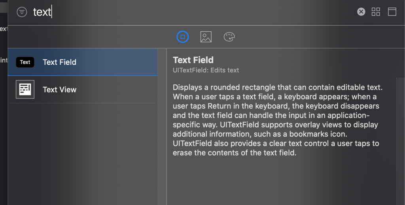Clear the search text with the X button
Image resolution: width=405 pixels, height=205 pixels.
361,12
